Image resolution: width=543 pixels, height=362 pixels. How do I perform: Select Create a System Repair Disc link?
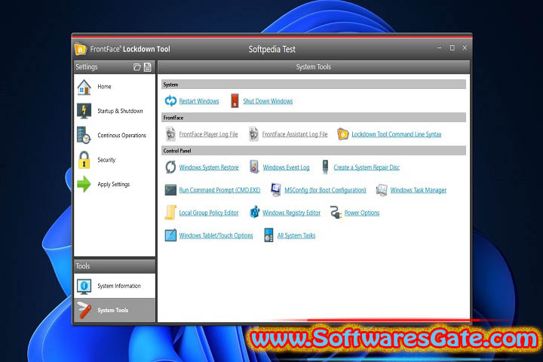367,167
